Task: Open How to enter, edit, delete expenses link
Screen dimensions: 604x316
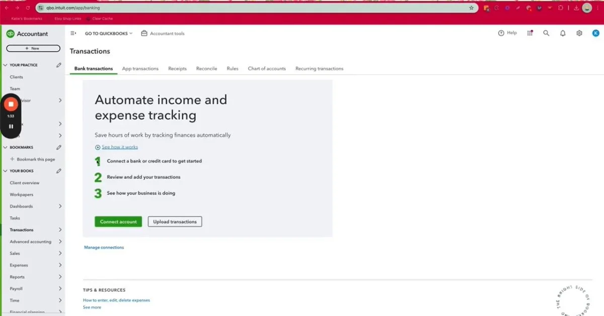Action: [116, 300]
